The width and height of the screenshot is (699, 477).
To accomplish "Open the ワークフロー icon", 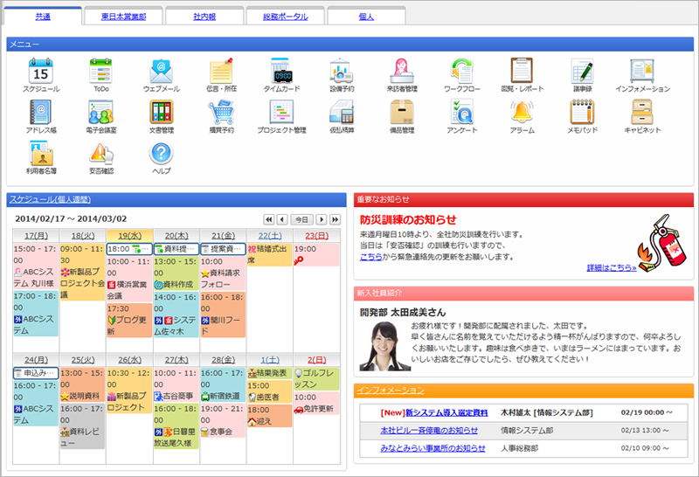I will pos(462,71).
